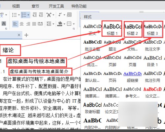The width and height of the screenshot is (165, 132).
Task: Click heading ending with 简介 in document
Action: coord(39,72)
